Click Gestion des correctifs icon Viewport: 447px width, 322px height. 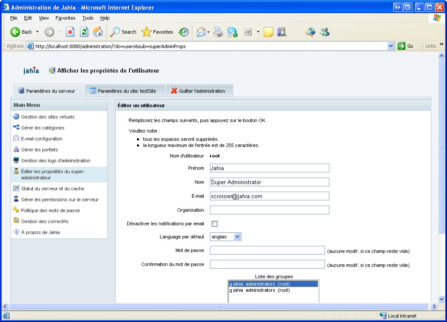click(16, 221)
